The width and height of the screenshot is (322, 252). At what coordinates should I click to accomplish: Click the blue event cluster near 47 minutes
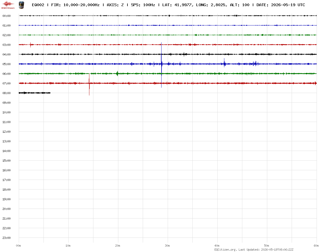(254, 64)
